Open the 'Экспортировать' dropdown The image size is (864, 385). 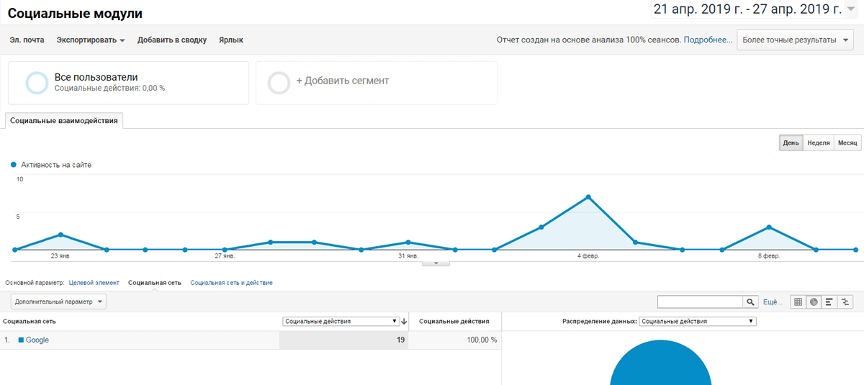click(91, 40)
